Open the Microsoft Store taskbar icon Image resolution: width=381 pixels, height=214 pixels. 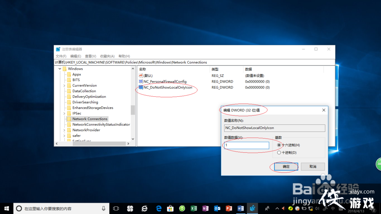(x=170, y=208)
